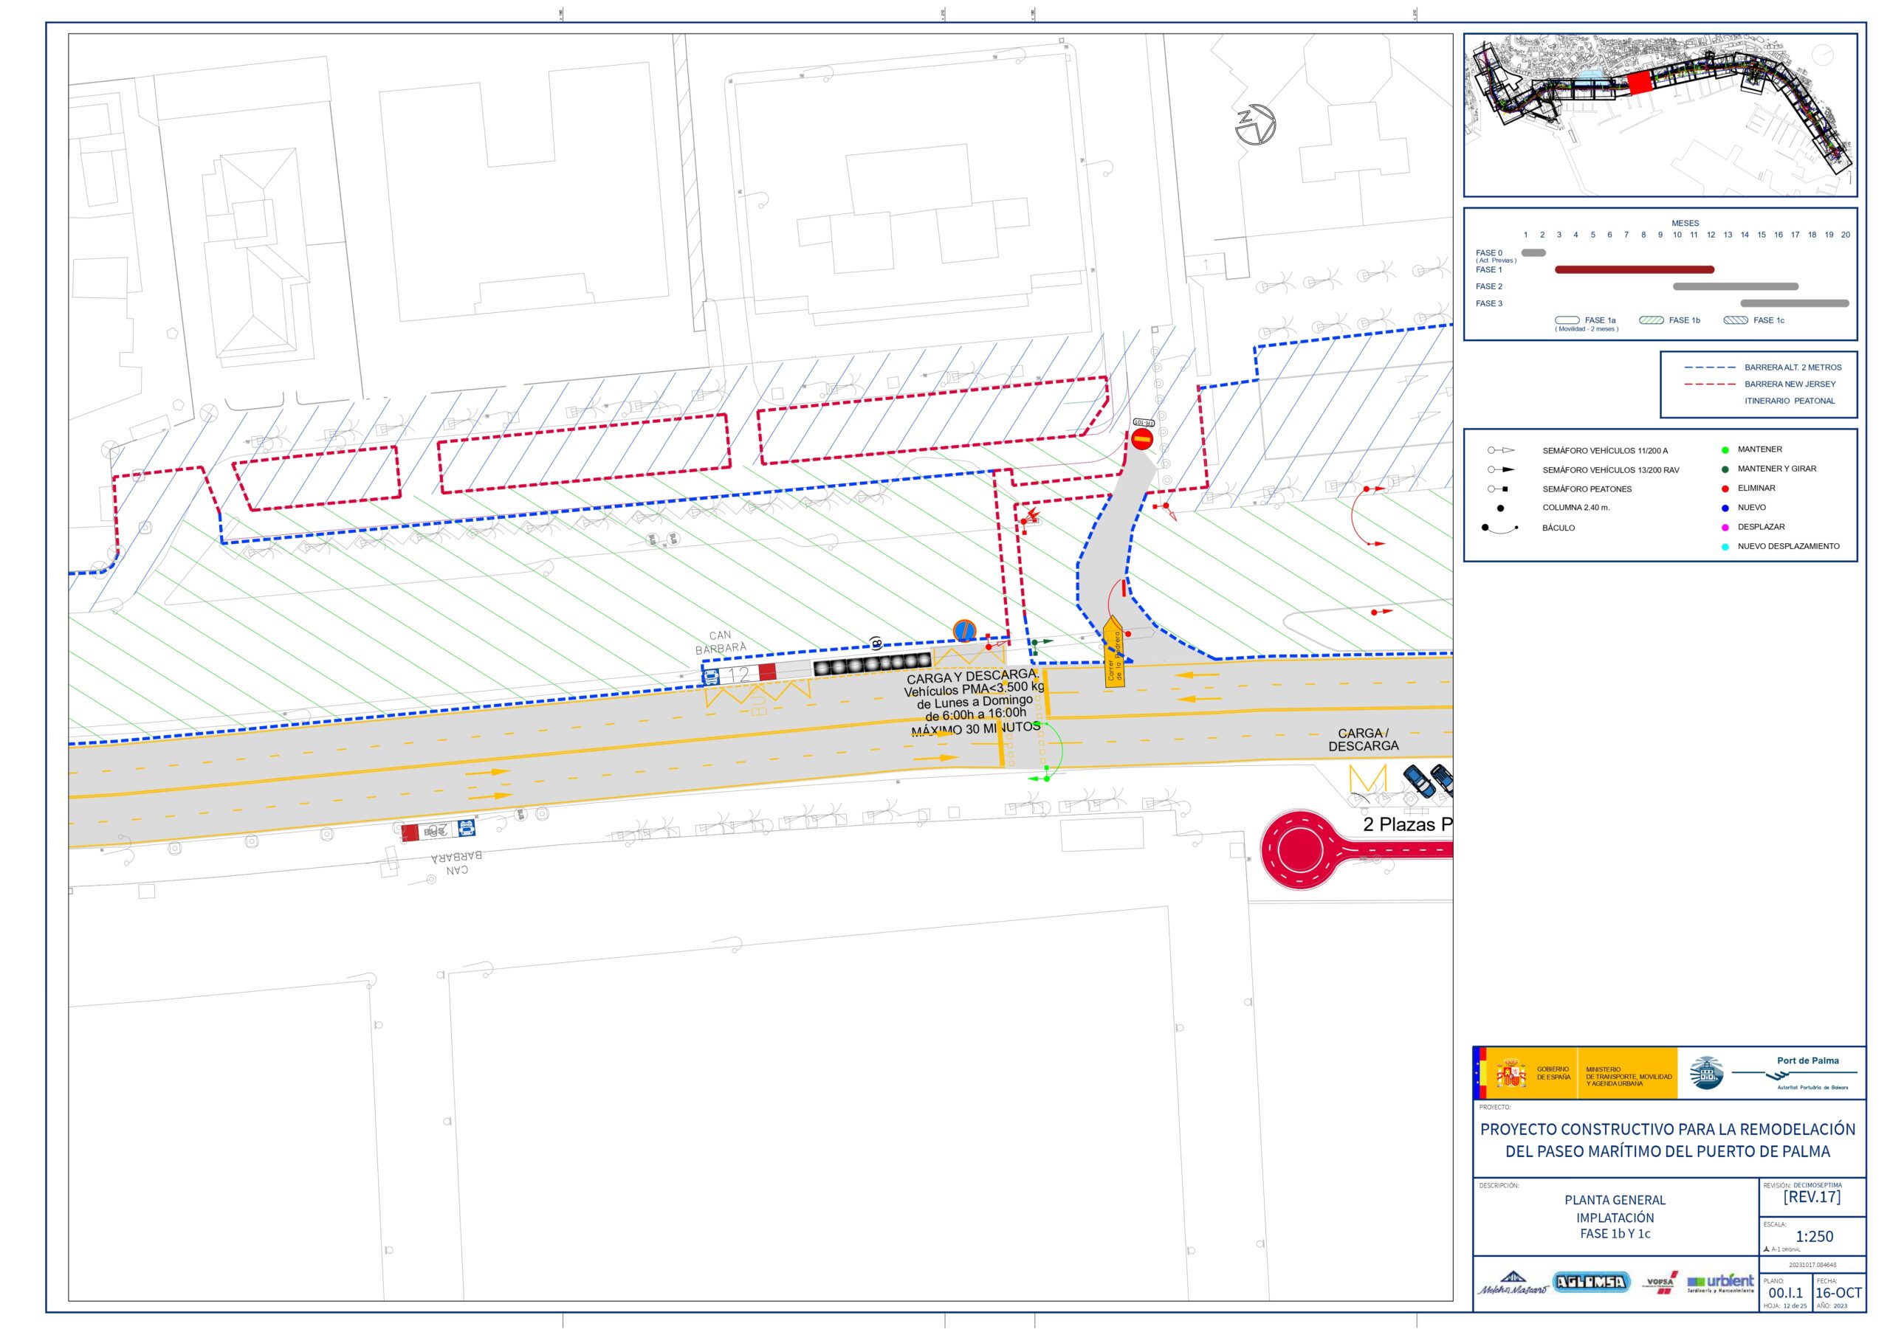Image resolution: width=1890 pixels, height=1335 pixels.
Task: Click the VOPSA logo
Action: (x=1661, y=1283)
